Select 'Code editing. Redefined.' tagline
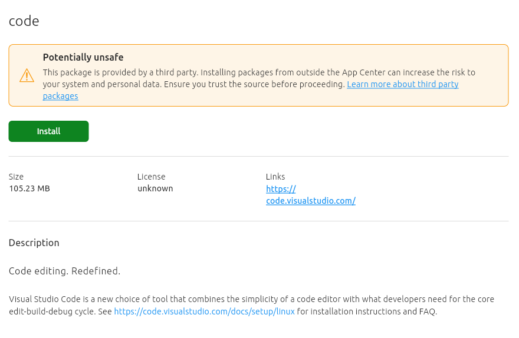 [x=64, y=271]
